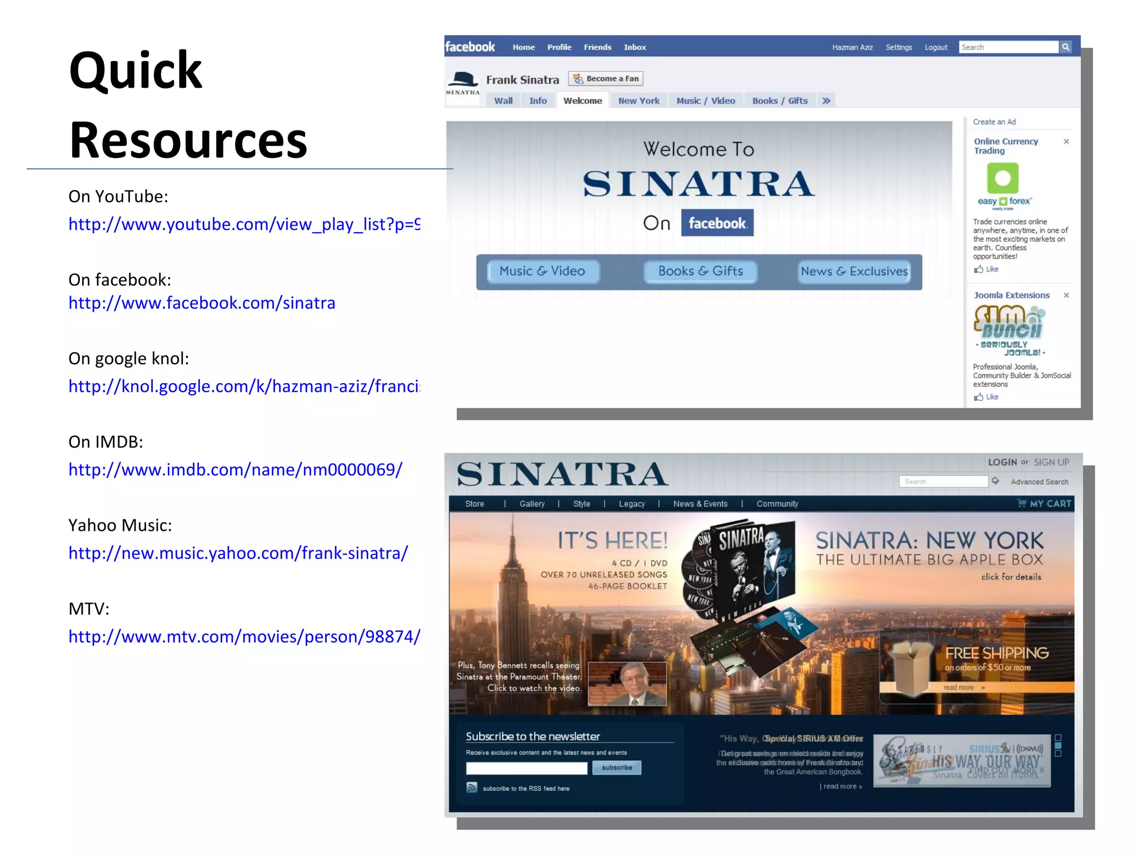This screenshot has width=1138, height=853.
Task: Open the New York tab
Action: 639,101
